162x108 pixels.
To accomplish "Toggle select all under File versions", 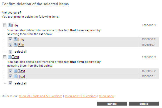I will (10, 52).
